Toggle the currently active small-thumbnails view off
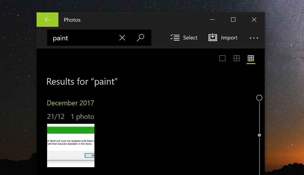Image resolution: width=304 pixels, height=175 pixels. click(x=251, y=58)
